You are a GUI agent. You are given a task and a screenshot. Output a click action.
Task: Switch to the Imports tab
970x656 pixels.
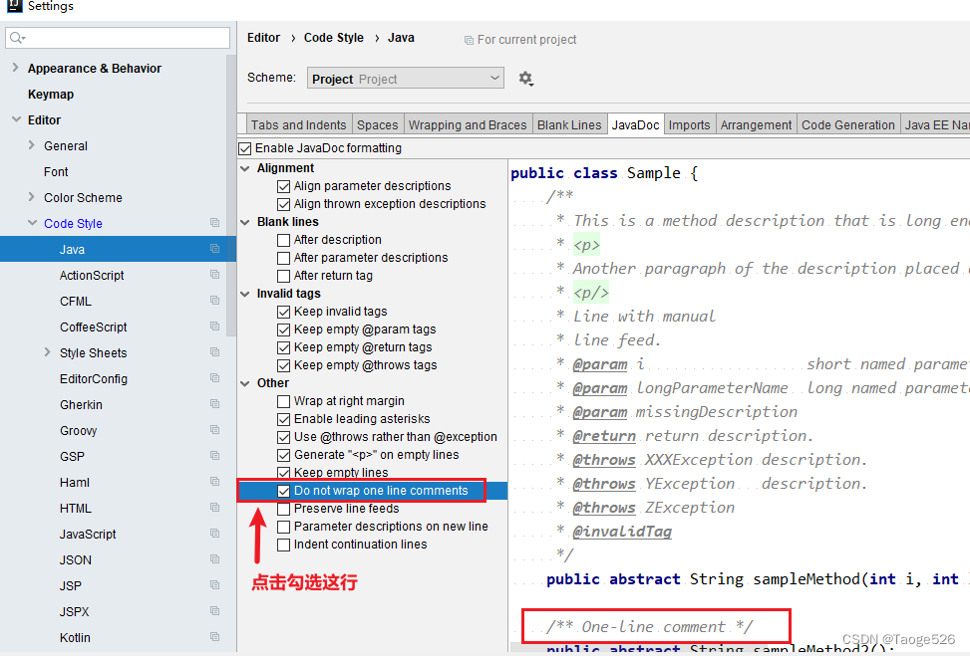point(689,124)
